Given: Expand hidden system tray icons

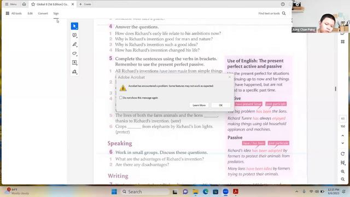Looking at the screenshot, I should 296,192.
